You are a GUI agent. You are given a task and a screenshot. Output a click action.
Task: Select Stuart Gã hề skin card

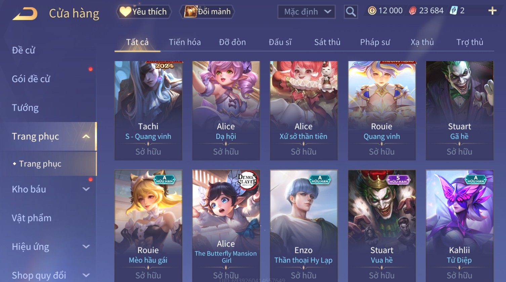(460, 110)
